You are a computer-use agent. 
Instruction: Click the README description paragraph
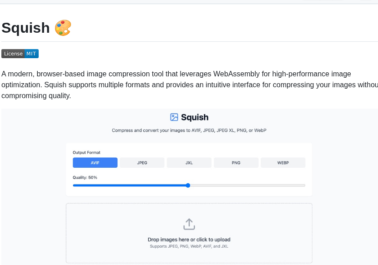[190, 85]
